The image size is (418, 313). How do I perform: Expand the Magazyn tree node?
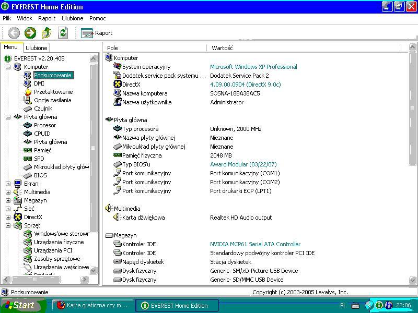point(8,200)
